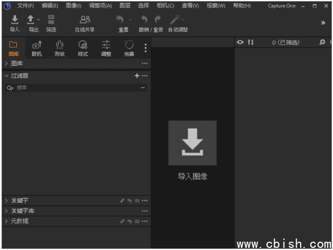Open the 样式 styles tool tab

click(x=83, y=46)
